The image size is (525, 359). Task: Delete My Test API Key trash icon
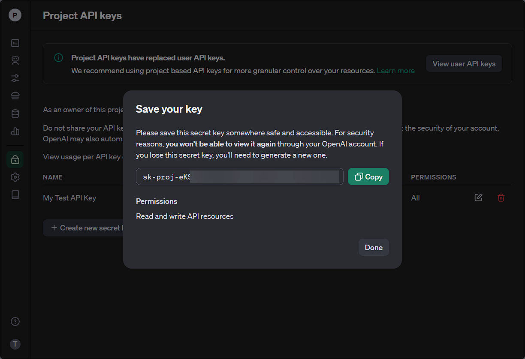(x=501, y=197)
